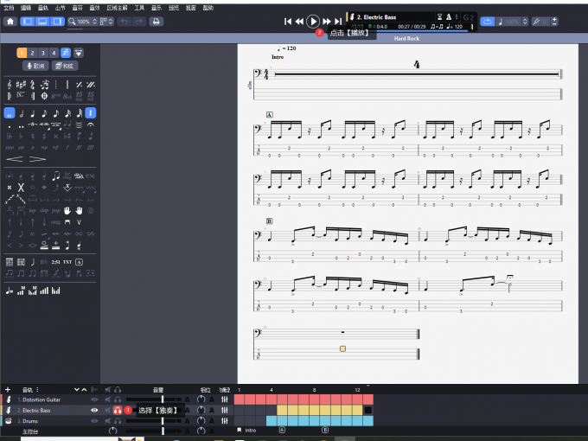
Task: Click the 歌词 lyrics button
Action: pyautogui.click(x=36, y=66)
